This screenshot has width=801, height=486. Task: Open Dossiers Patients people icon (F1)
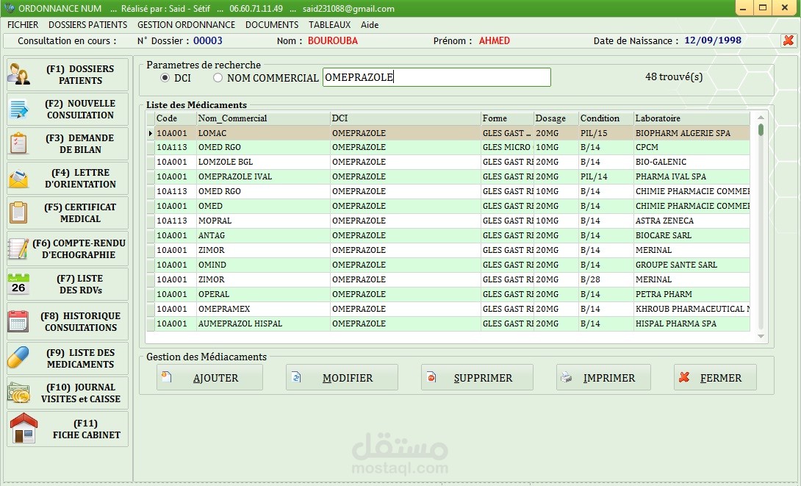[19, 74]
